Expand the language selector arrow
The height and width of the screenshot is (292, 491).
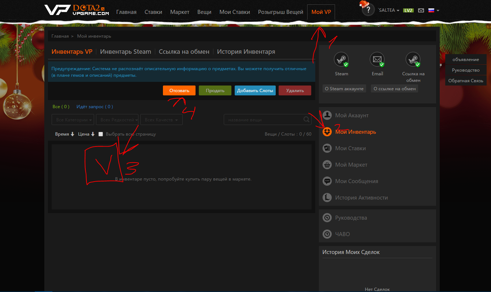click(438, 11)
